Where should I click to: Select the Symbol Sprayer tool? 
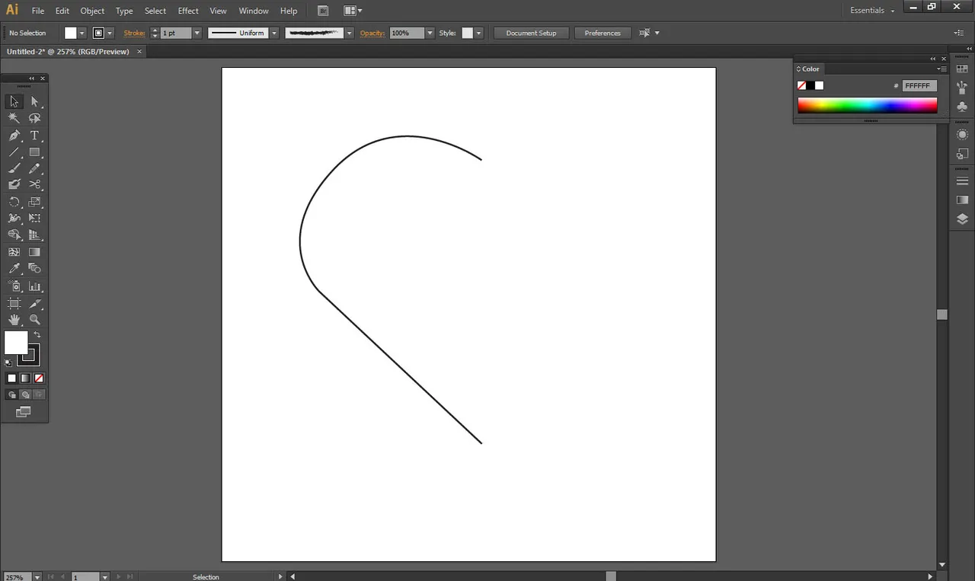[14, 286]
